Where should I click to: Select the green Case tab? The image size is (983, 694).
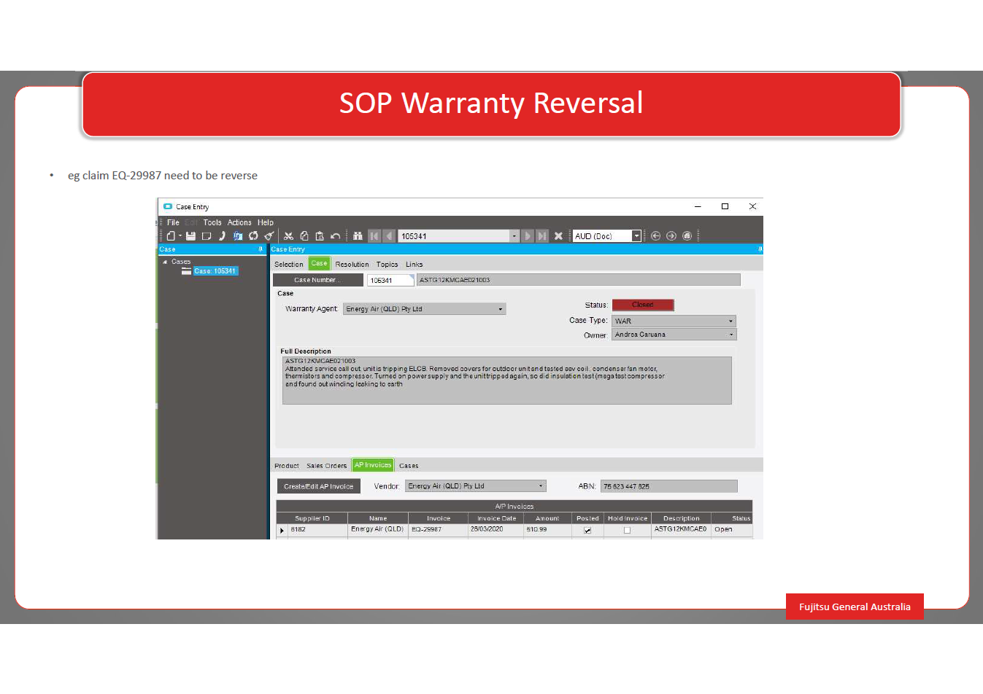coord(320,264)
